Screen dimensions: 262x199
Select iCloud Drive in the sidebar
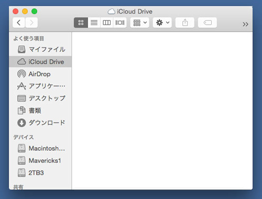click(x=40, y=62)
